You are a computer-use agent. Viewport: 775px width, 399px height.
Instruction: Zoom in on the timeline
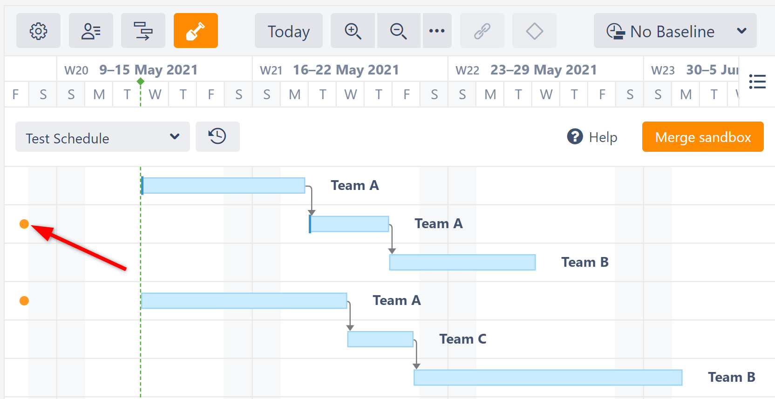point(353,31)
